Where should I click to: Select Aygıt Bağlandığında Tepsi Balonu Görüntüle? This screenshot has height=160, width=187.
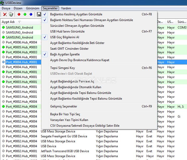99,93
